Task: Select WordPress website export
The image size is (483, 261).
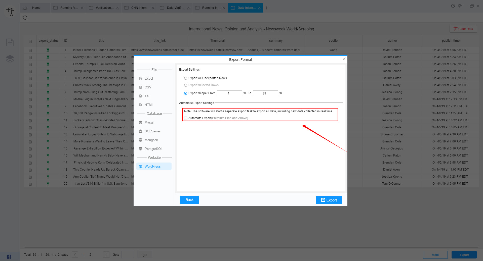Action: [154, 166]
